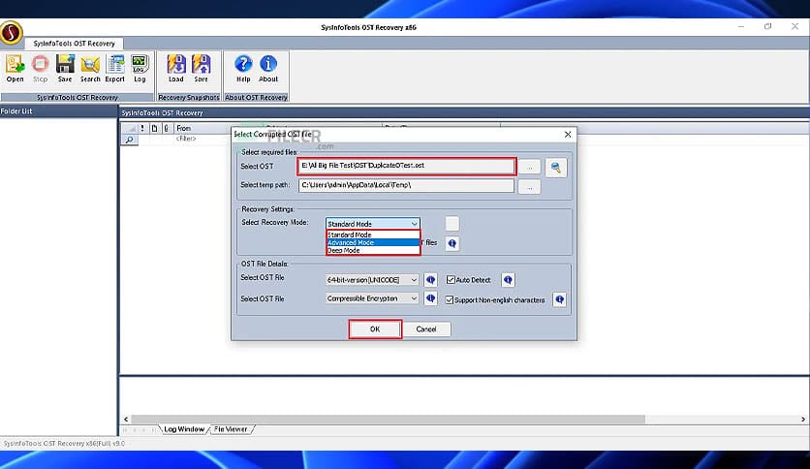Click the horizontal scrollbar thumb

coord(388,419)
